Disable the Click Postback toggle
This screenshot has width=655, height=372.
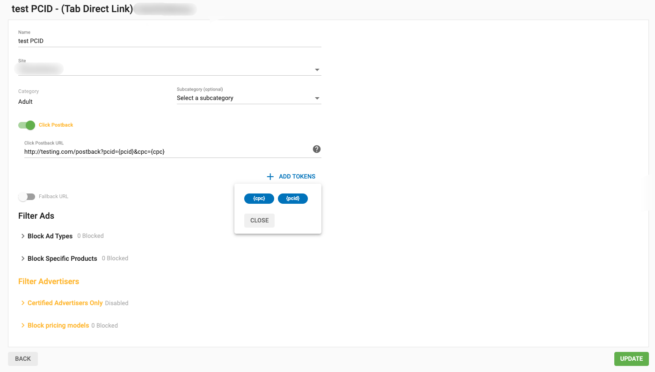pos(27,125)
